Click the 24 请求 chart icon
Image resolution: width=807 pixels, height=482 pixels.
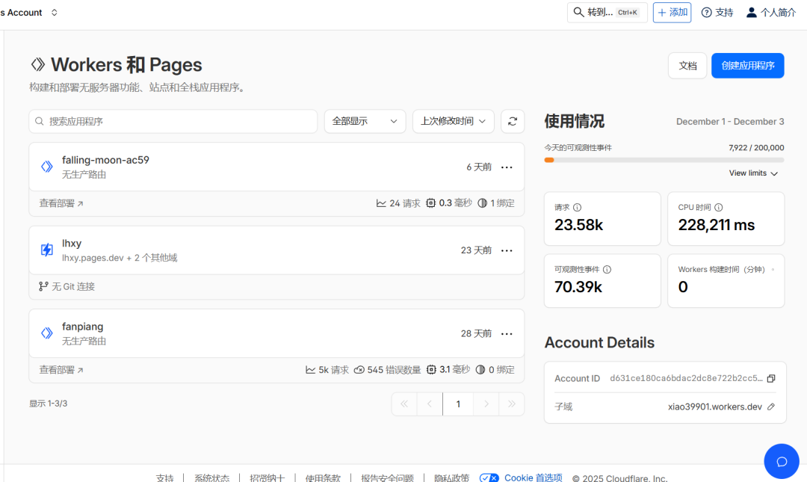click(381, 203)
